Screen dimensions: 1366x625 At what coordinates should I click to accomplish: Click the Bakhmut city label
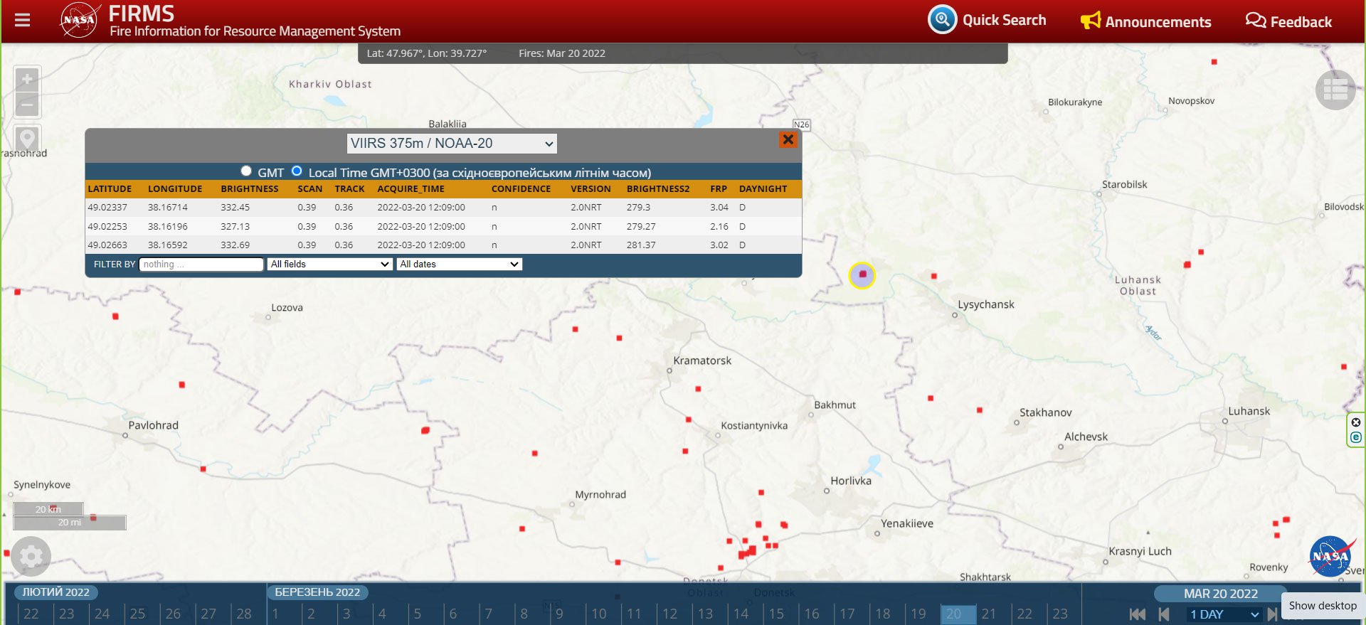tap(835, 405)
